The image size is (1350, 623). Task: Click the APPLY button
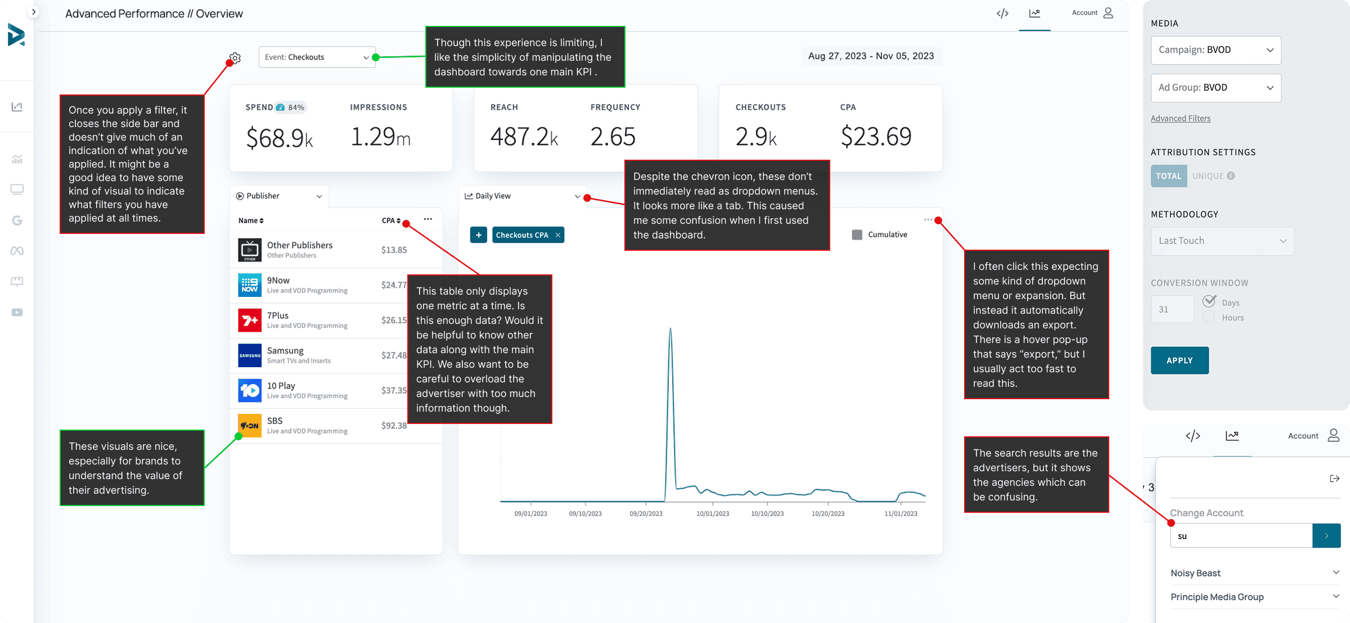(x=1180, y=360)
